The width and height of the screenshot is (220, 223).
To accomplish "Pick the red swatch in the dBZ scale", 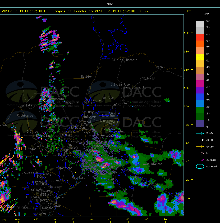I will (x=200, y=37).
